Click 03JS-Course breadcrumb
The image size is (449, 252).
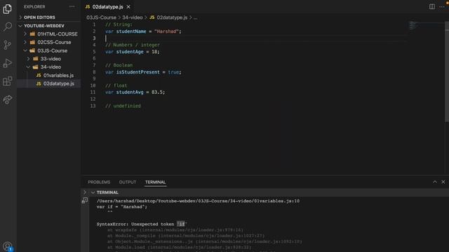point(101,17)
